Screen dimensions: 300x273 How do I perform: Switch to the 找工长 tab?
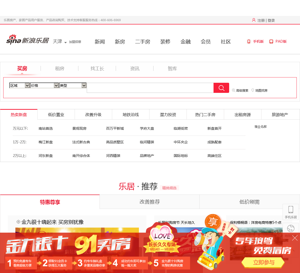coord(97,69)
